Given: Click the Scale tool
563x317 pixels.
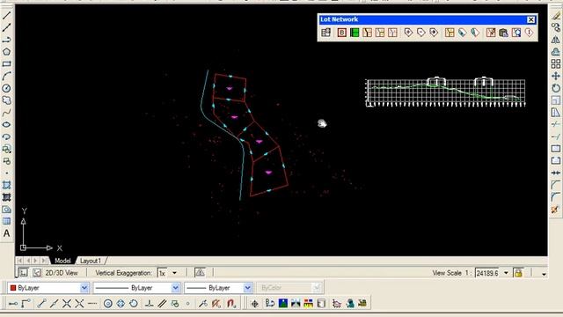Looking at the screenshot, I should [556, 100].
